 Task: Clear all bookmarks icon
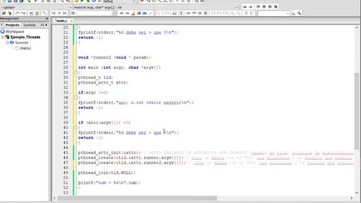pos(276,7)
